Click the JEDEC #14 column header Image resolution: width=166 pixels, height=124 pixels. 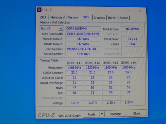pos(128,63)
